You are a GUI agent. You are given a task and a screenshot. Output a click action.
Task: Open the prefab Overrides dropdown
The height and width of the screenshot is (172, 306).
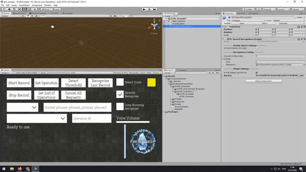click(x=291, y=23)
